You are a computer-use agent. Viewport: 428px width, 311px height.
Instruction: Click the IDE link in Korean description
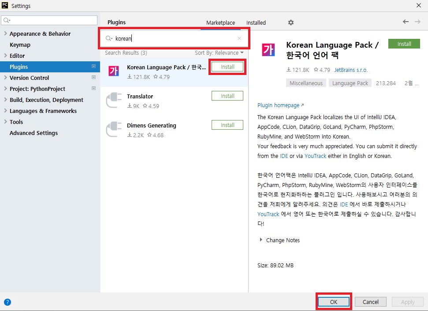344,204
